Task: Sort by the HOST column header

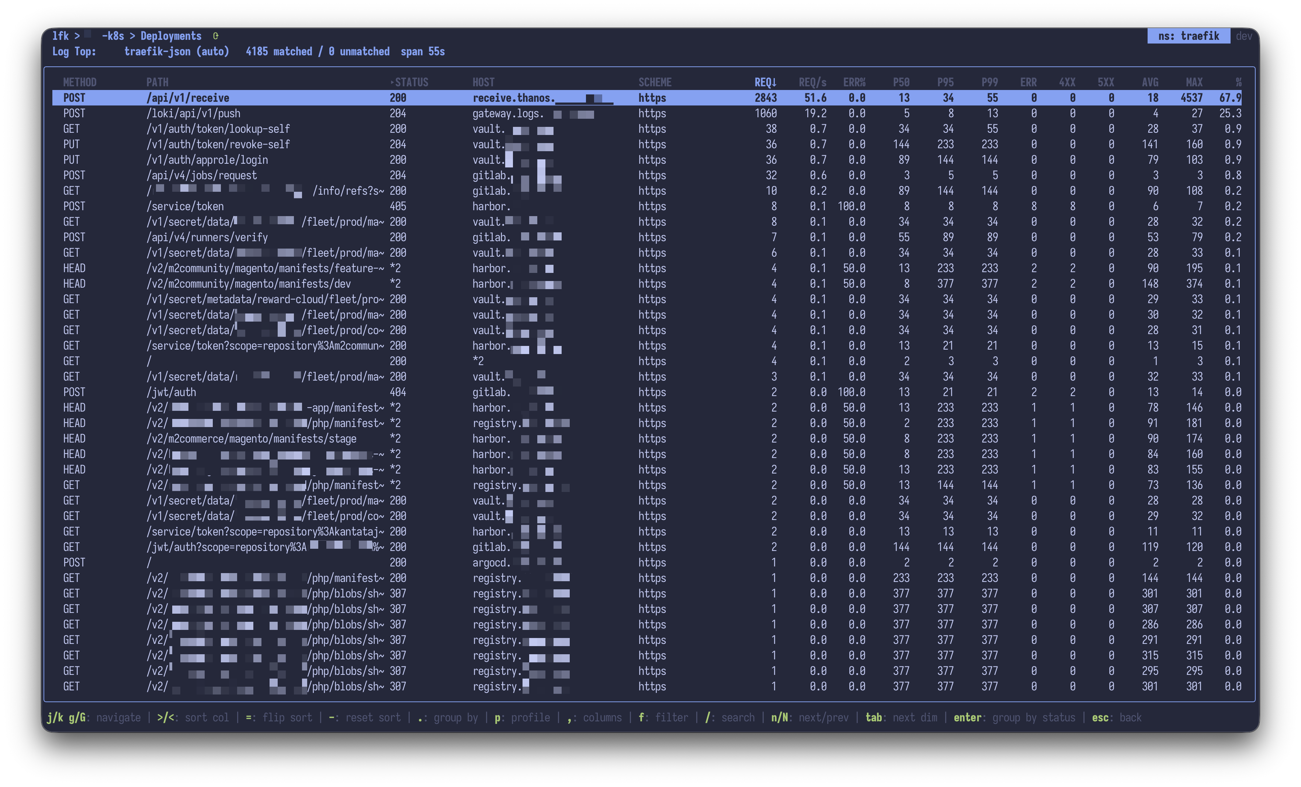Action: [x=483, y=82]
